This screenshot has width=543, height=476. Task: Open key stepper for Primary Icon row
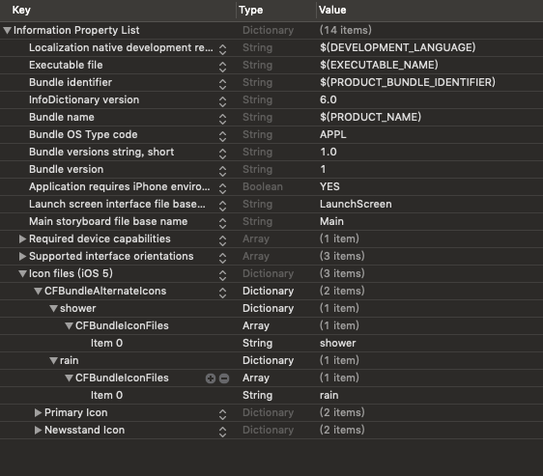[x=222, y=414]
